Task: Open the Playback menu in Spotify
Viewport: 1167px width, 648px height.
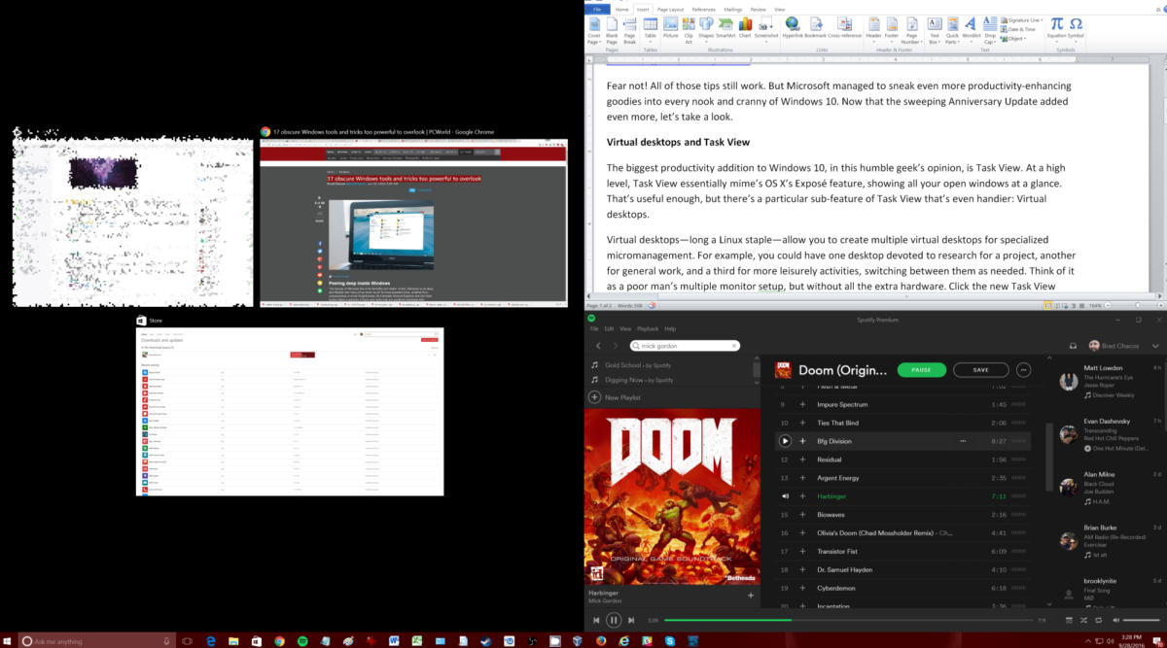Action: [650, 329]
